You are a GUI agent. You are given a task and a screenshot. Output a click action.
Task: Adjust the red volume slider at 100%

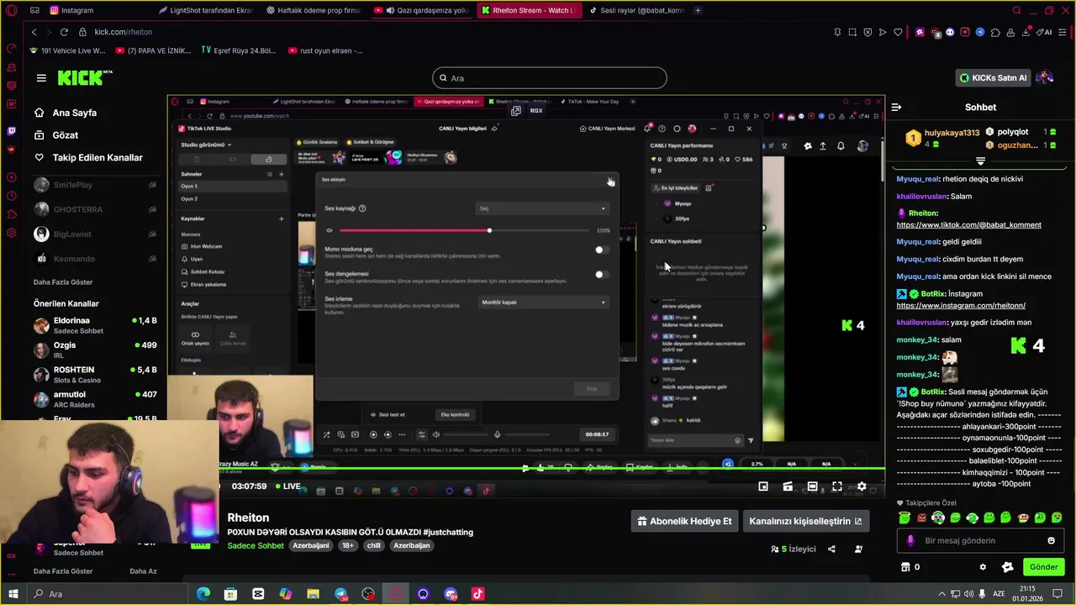tap(489, 230)
